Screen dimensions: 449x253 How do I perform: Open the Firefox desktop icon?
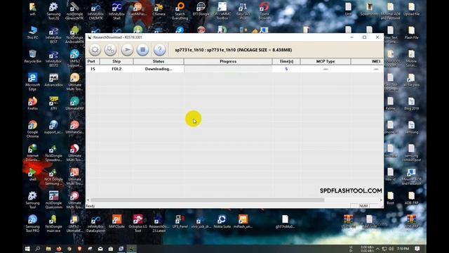32,103
